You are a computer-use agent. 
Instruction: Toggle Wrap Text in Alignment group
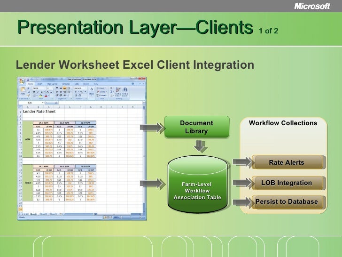click(69, 88)
